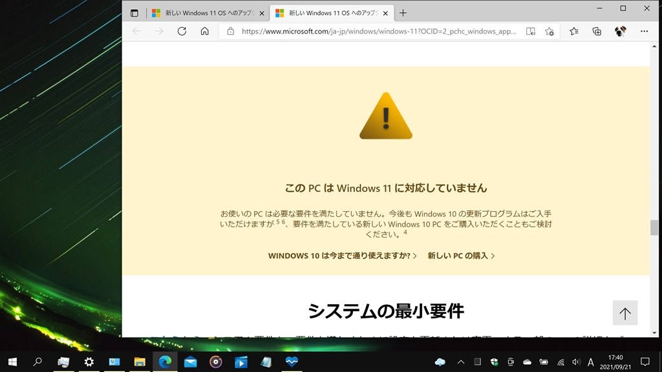Image resolution: width=662 pixels, height=372 pixels.
Task: Toggle the IME input mode indicator
Action: click(x=591, y=362)
